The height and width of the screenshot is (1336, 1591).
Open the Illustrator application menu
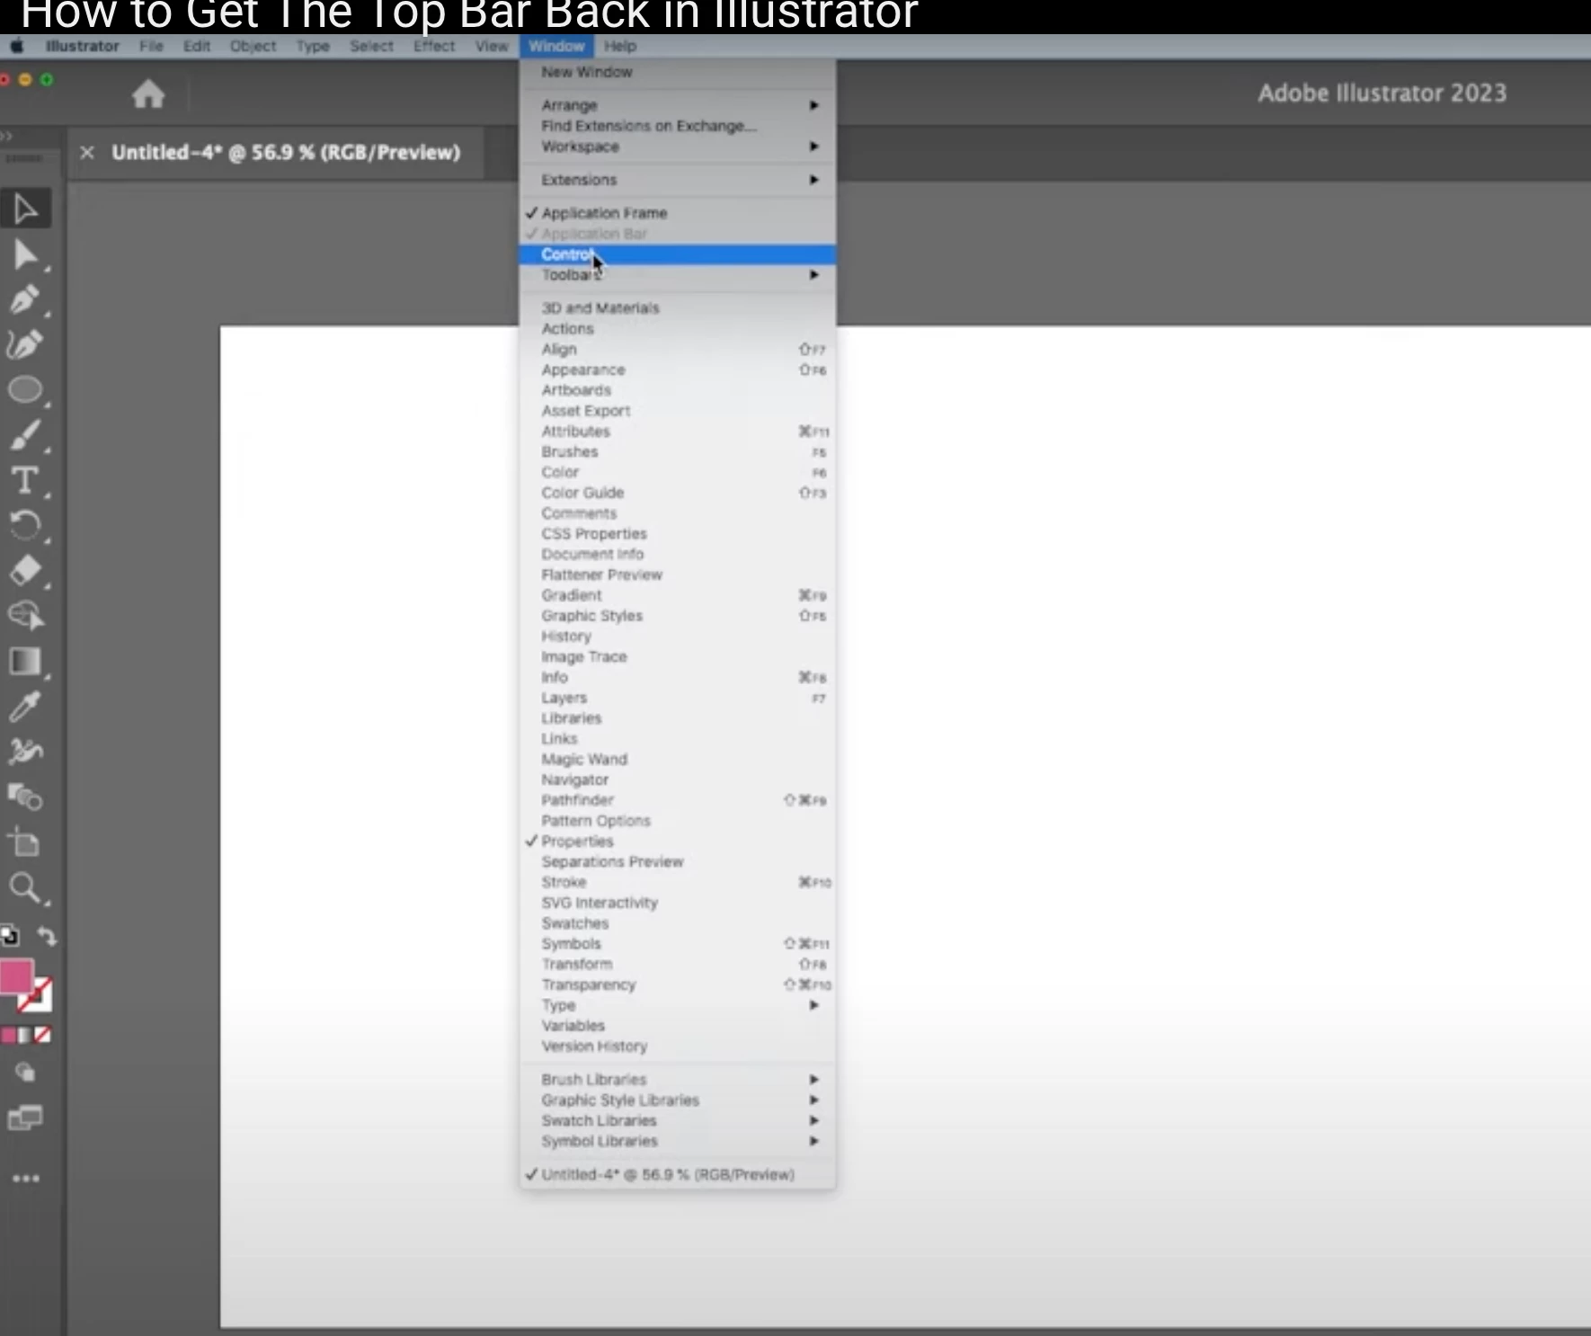[83, 46]
